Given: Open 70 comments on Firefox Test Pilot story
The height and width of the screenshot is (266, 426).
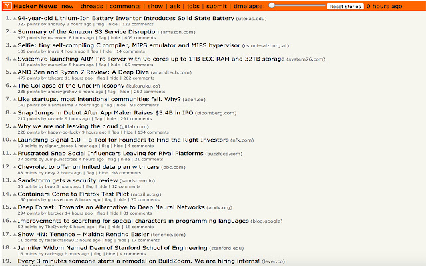Looking at the screenshot, I should (145, 200).
